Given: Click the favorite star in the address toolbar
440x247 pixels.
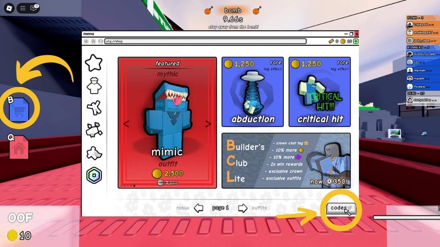Looking at the screenshot, I should tap(86, 41).
